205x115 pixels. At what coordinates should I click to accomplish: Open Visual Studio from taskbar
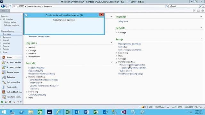click(x=124, y=112)
